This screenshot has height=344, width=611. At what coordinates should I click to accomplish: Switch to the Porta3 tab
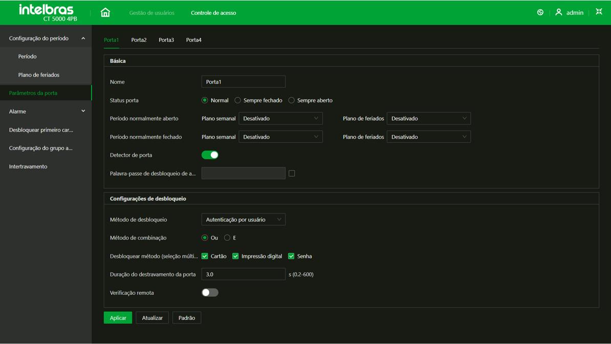pos(166,40)
